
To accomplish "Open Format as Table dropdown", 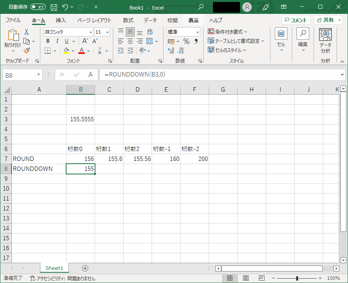I will tap(236, 41).
